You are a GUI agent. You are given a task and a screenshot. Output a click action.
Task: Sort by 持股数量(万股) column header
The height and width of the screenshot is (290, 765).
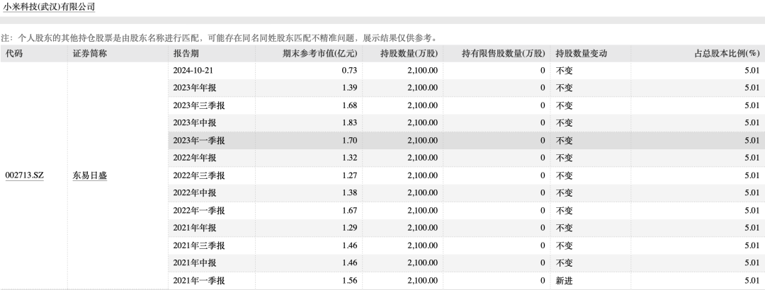pos(403,54)
